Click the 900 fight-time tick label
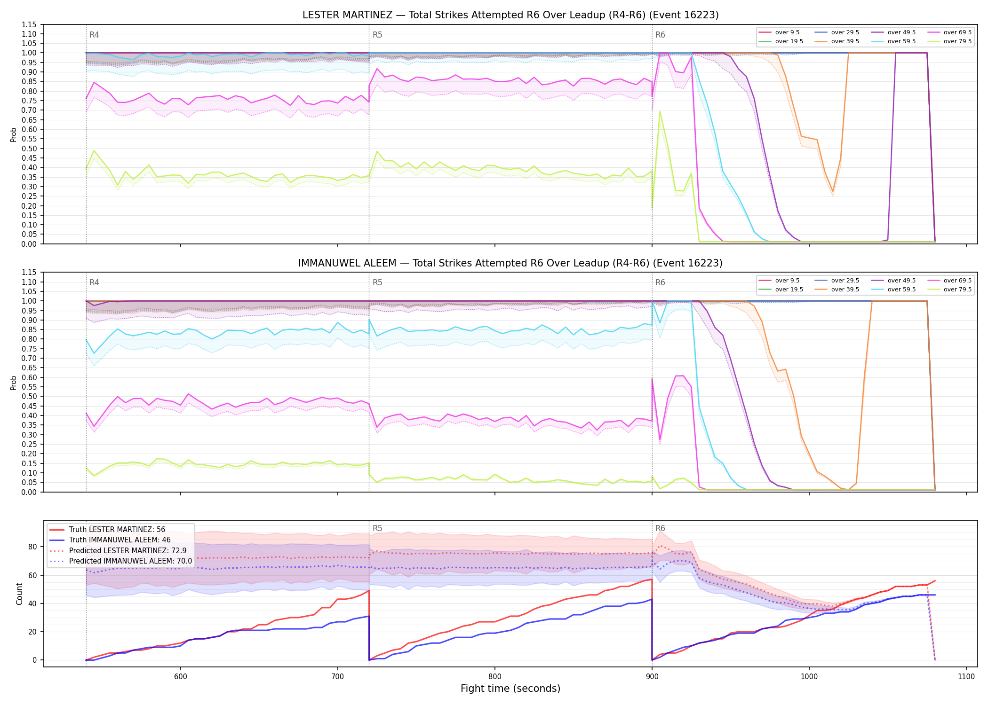The height and width of the screenshot is (705, 988). 652,677
